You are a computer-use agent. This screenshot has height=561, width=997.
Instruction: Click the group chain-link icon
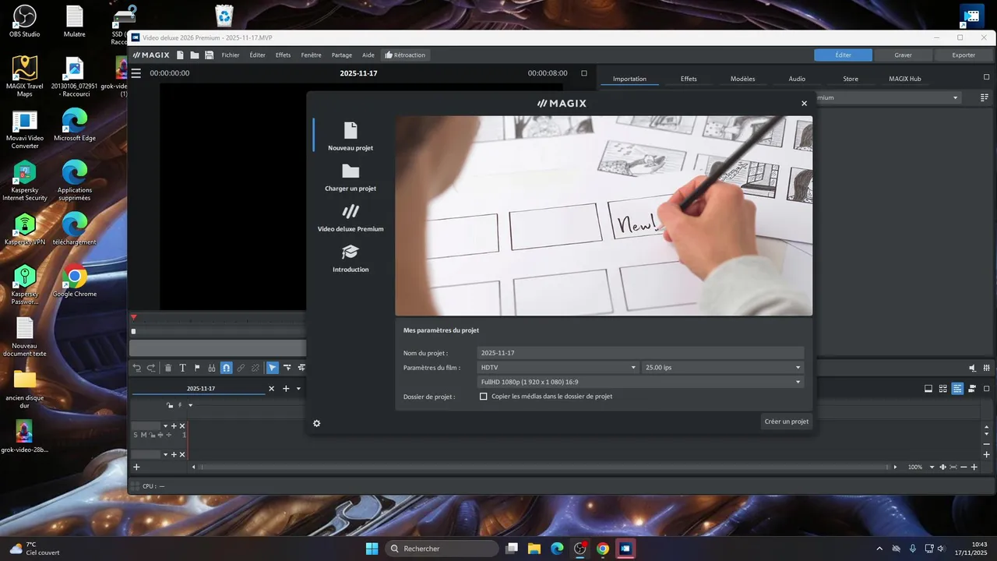[241, 368]
